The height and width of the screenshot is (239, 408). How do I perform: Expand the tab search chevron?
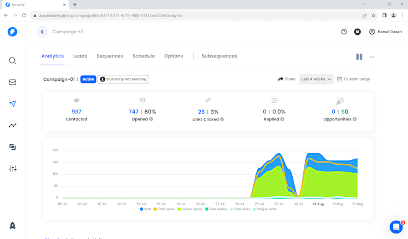tap(364, 4)
